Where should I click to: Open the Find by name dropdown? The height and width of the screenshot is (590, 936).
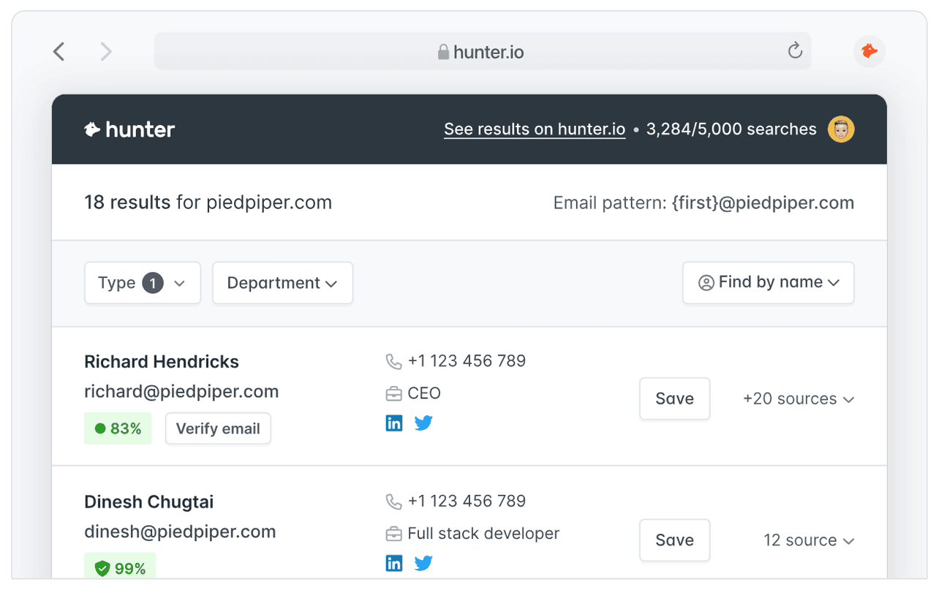click(x=768, y=282)
